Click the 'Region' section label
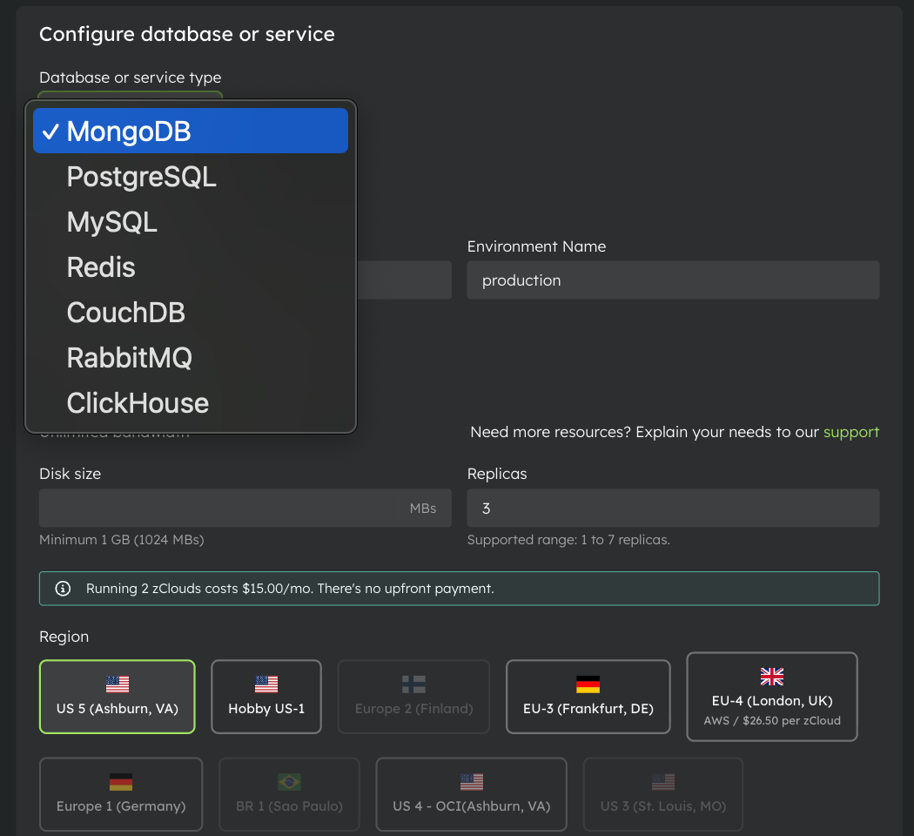 tap(64, 637)
